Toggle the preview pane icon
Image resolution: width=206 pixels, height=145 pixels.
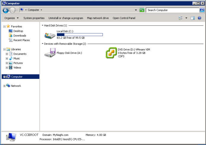pyautogui.click(x=193, y=18)
